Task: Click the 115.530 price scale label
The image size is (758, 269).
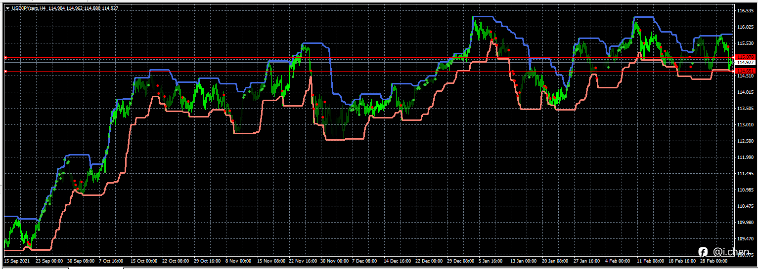Action: pyautogui.click(x=745, y=43)
